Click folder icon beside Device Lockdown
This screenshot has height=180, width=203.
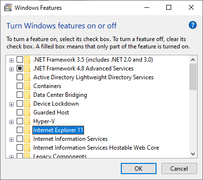[x=27, y=104]
